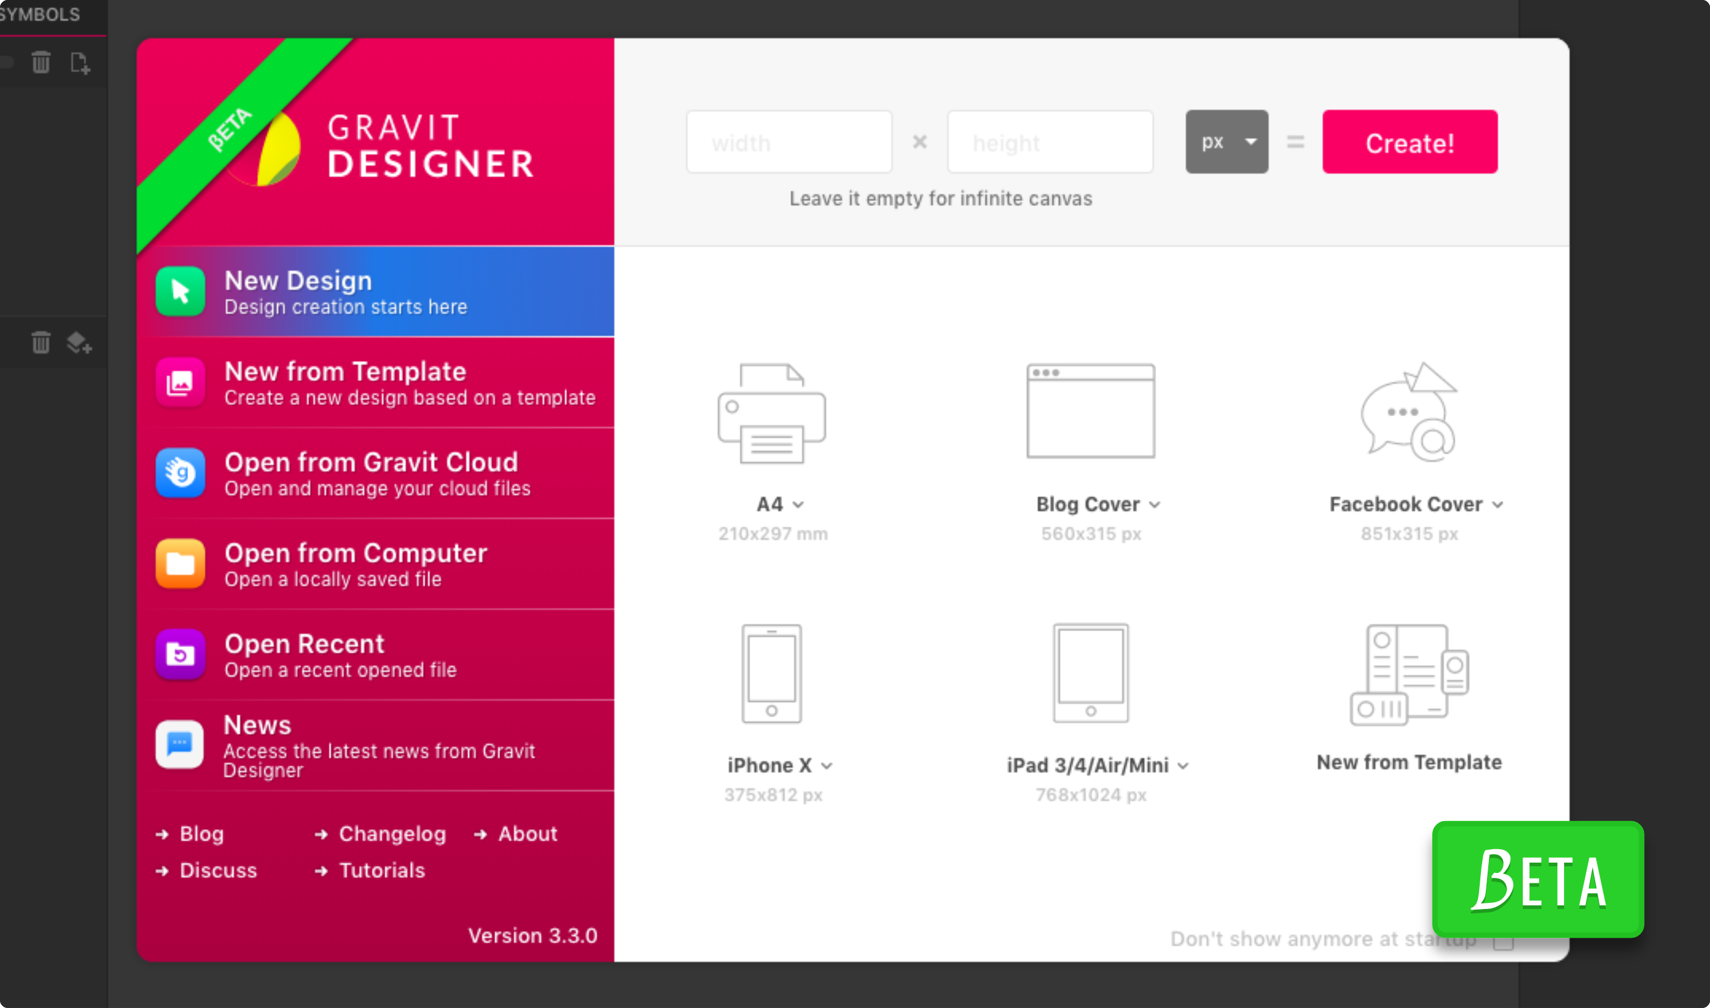Select the iPad 3/4/Air/Mini tablet icon
1710x1008 pixels.
[x=1090, y=674]
